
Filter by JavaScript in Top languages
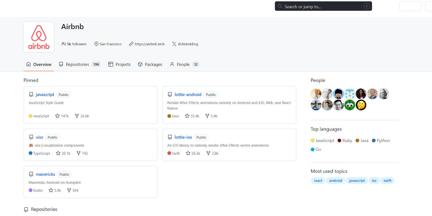coord(322,140)
